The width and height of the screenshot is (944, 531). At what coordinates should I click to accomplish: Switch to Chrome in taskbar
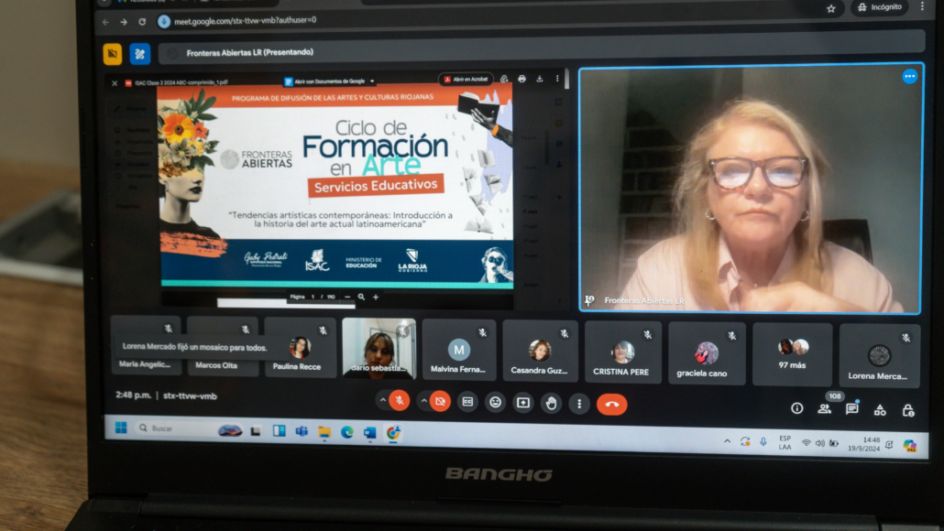(393, 432)
